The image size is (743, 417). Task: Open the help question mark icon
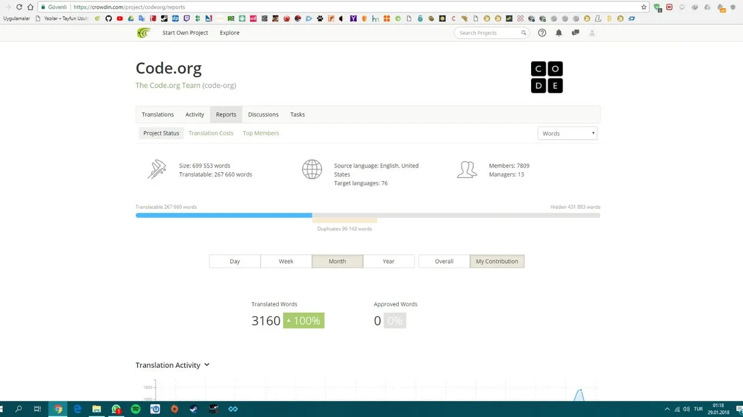point(542,33)
